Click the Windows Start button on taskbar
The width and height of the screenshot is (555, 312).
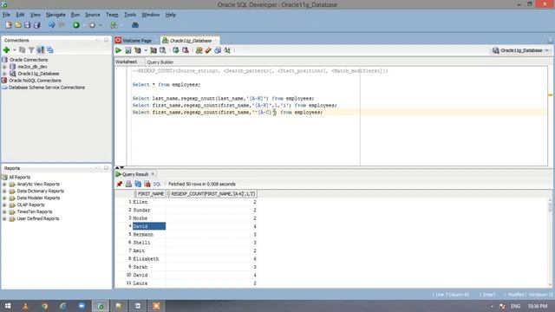click(8, 306)
